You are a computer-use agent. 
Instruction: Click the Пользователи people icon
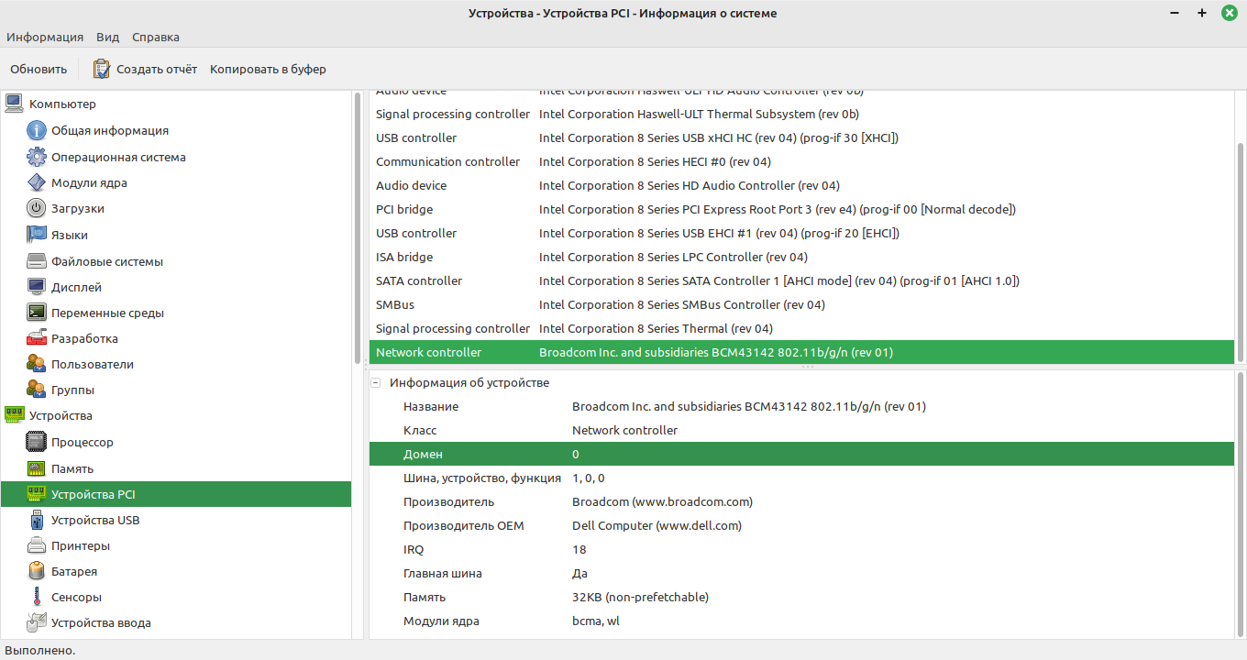(x=37, y=364)
